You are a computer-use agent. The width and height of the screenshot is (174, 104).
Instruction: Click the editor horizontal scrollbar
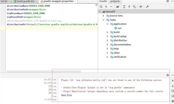[44, 72]
